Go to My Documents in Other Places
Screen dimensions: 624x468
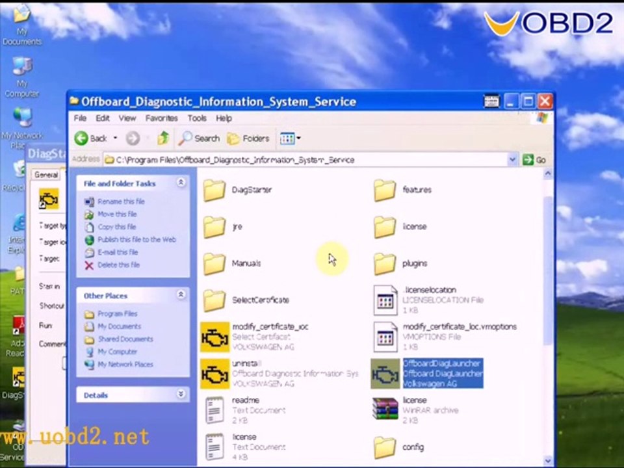tap(120, 326)
